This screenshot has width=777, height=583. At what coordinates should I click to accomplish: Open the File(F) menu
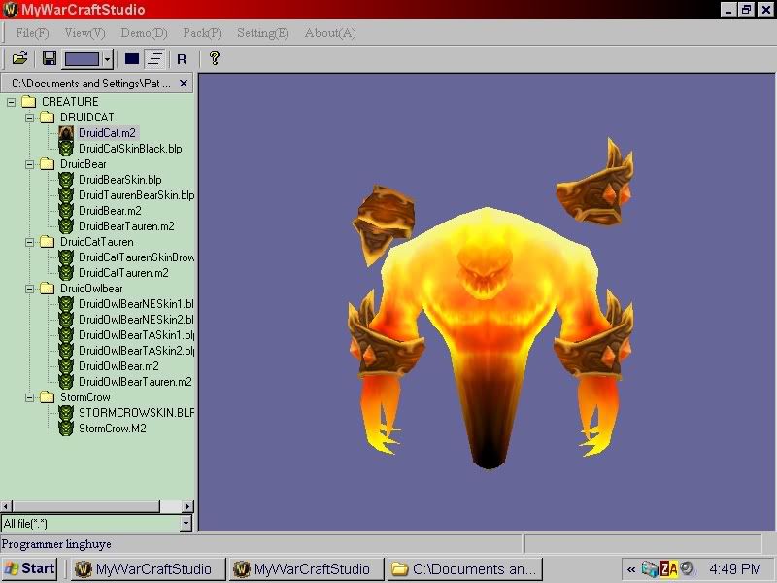pos(32,33)
